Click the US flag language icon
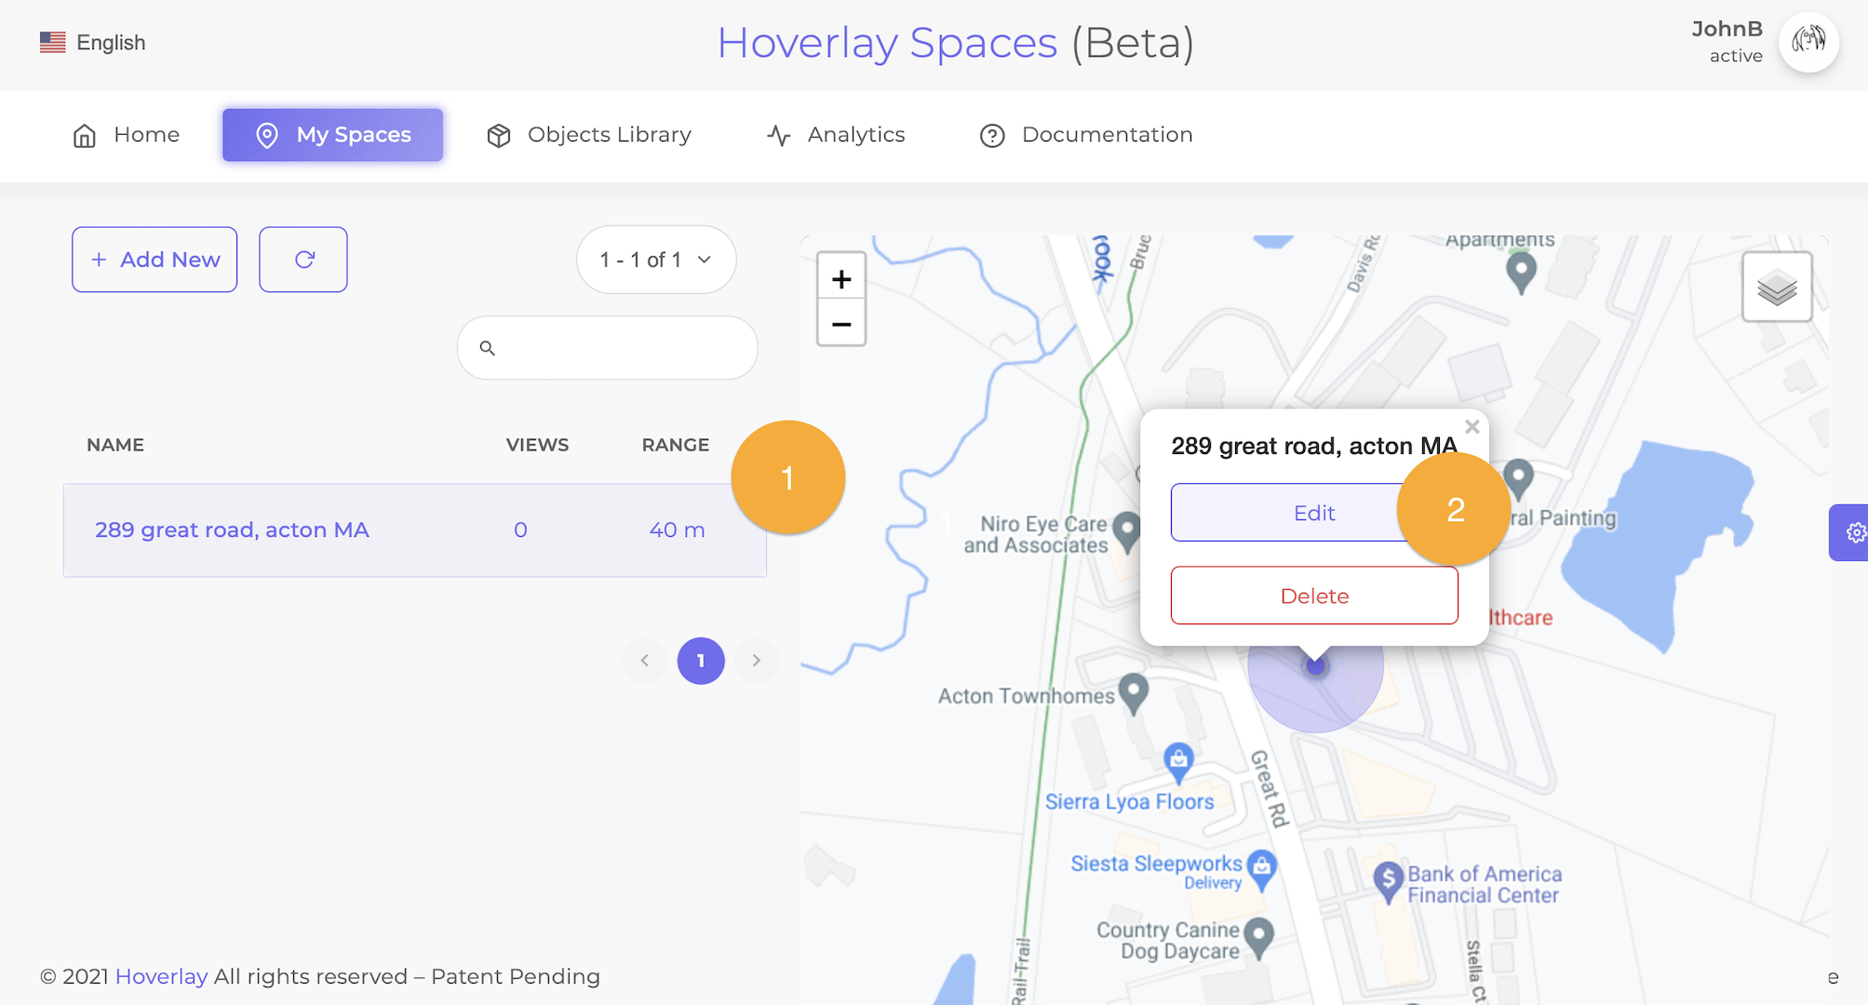Image resolution: width=1868 pixels, height=1005 pixels. pos(53,42)
